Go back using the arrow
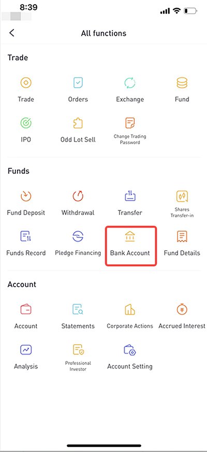 pyautogui.click(x=12, y=33)
